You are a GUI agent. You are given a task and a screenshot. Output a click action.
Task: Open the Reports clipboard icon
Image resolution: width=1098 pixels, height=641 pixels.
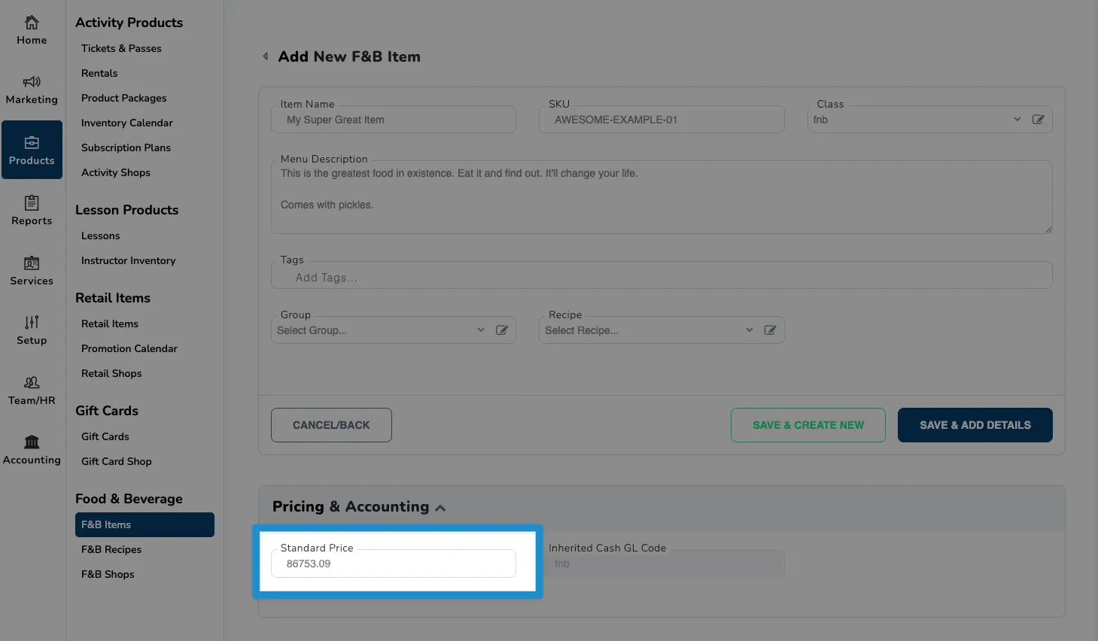pyautogui.click(x=32, y=202)
